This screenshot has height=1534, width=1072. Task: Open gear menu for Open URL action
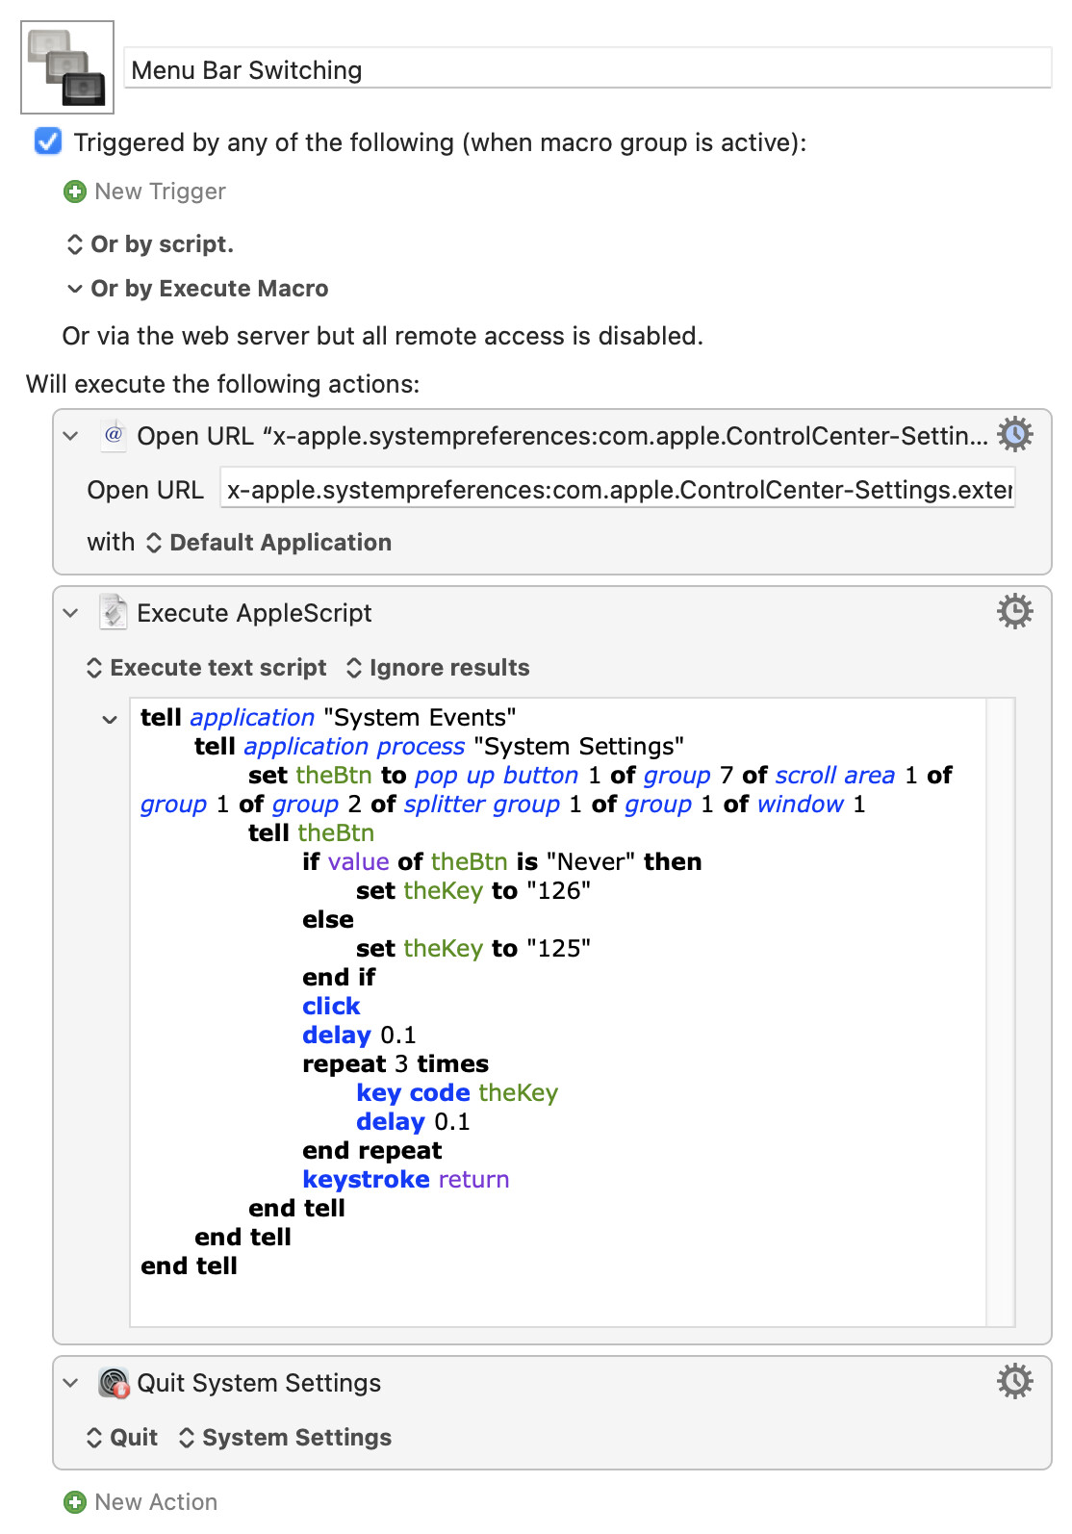[1015, 435]
